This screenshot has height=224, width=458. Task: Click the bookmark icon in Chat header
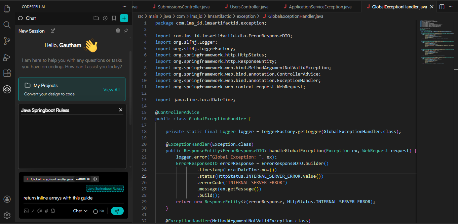(x=114, y=18)
